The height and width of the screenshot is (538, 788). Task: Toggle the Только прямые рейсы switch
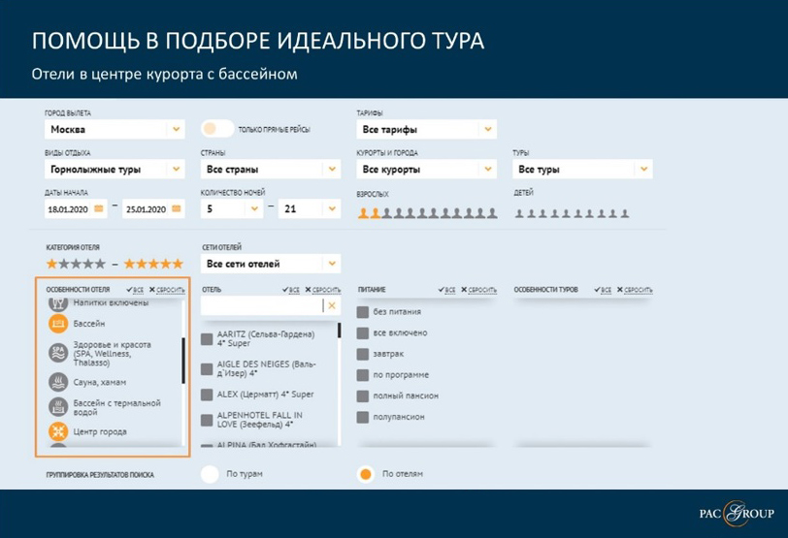click(x=217, y=129)
